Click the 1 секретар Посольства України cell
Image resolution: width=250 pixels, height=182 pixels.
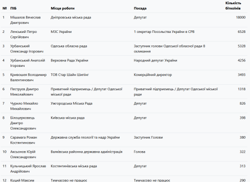164,31
